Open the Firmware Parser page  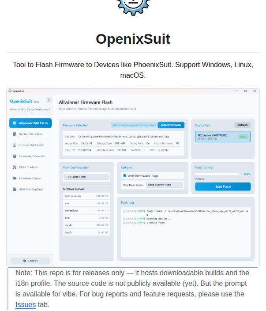30,178
